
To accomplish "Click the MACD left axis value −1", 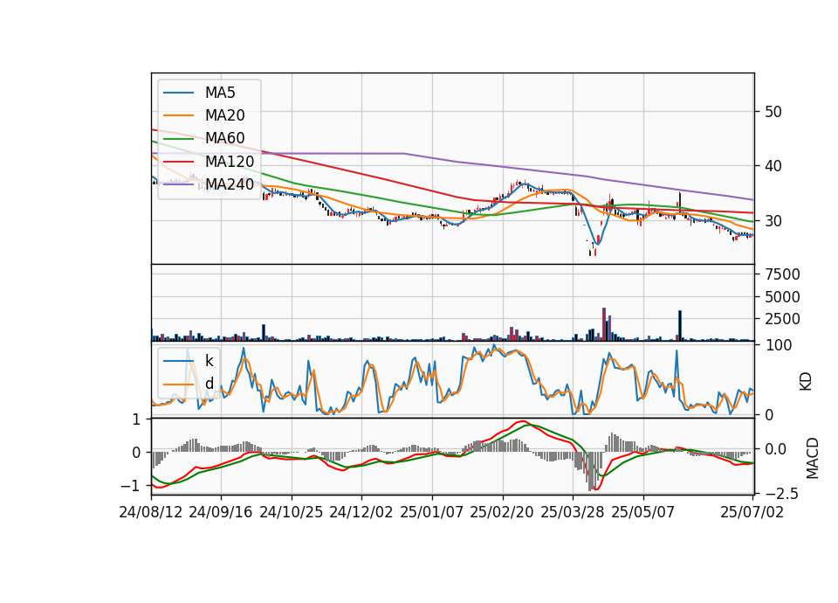I will pyautogui.click(x=130, y=486).
